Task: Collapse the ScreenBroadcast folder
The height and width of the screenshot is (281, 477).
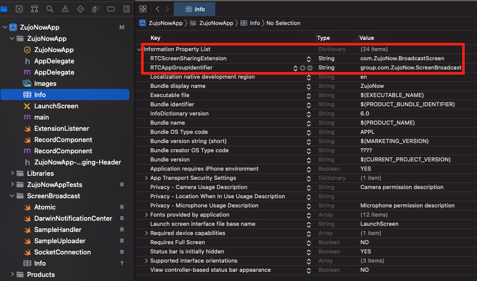Action: pyautogui.click(x=12, y=196)
